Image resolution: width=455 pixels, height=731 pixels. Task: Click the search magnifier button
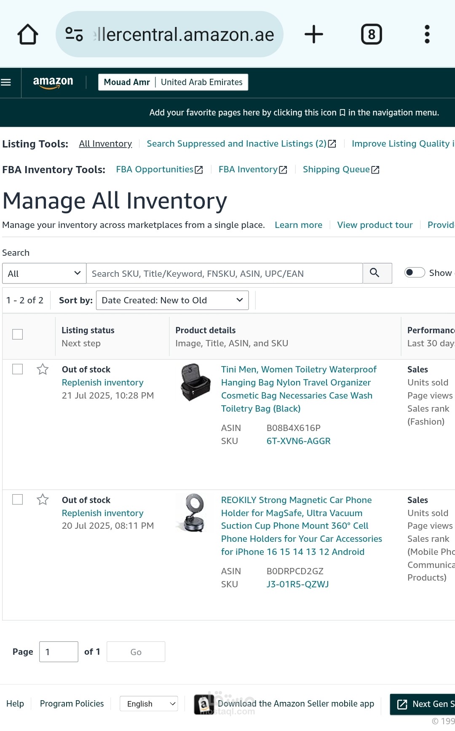(x=377, y=273)
